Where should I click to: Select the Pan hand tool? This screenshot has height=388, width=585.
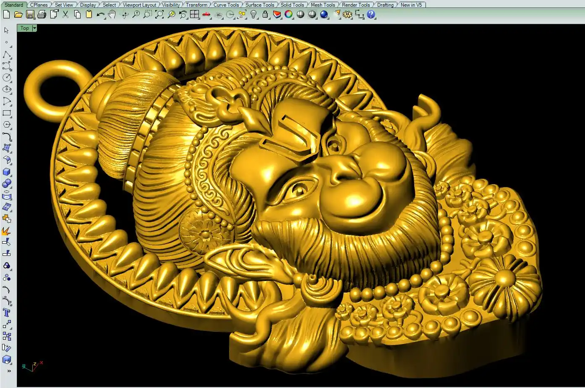[x=112, y=15]
